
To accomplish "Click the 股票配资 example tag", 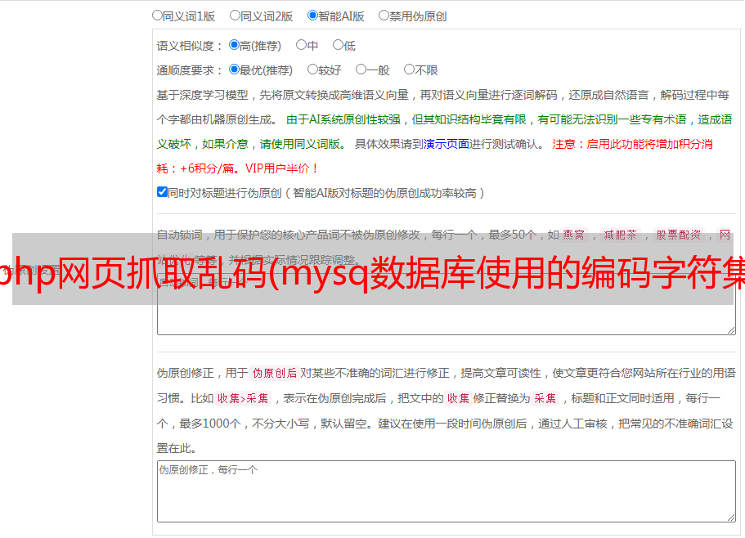I will pos(679,235).
